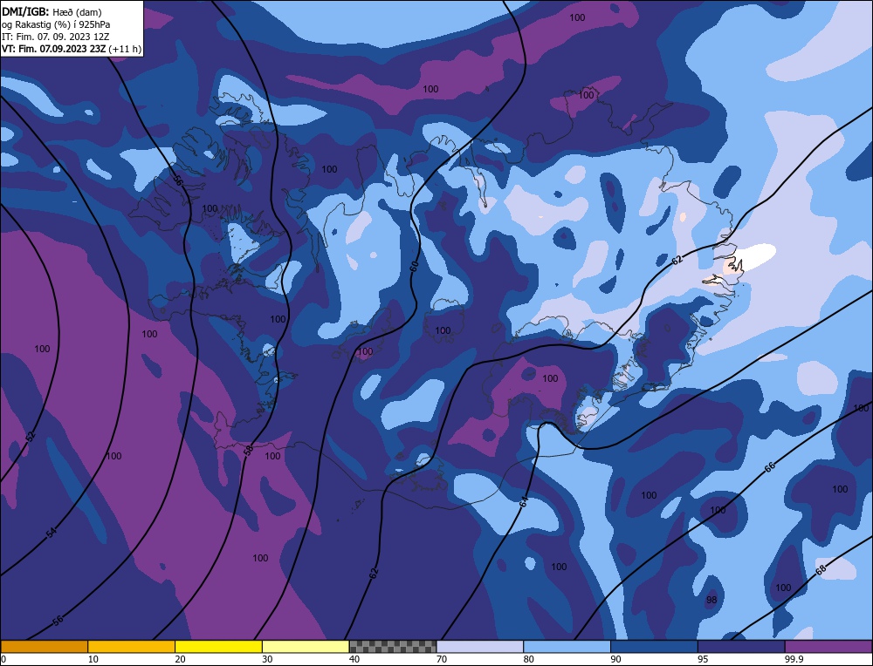The image size is (873, 666).
Task: Click the '54' height contour label
Action: (x=52, y=533)
